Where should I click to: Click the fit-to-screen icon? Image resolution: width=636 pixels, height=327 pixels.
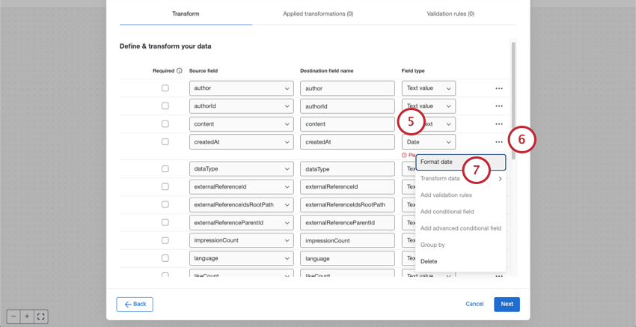[x=41, y=317]
